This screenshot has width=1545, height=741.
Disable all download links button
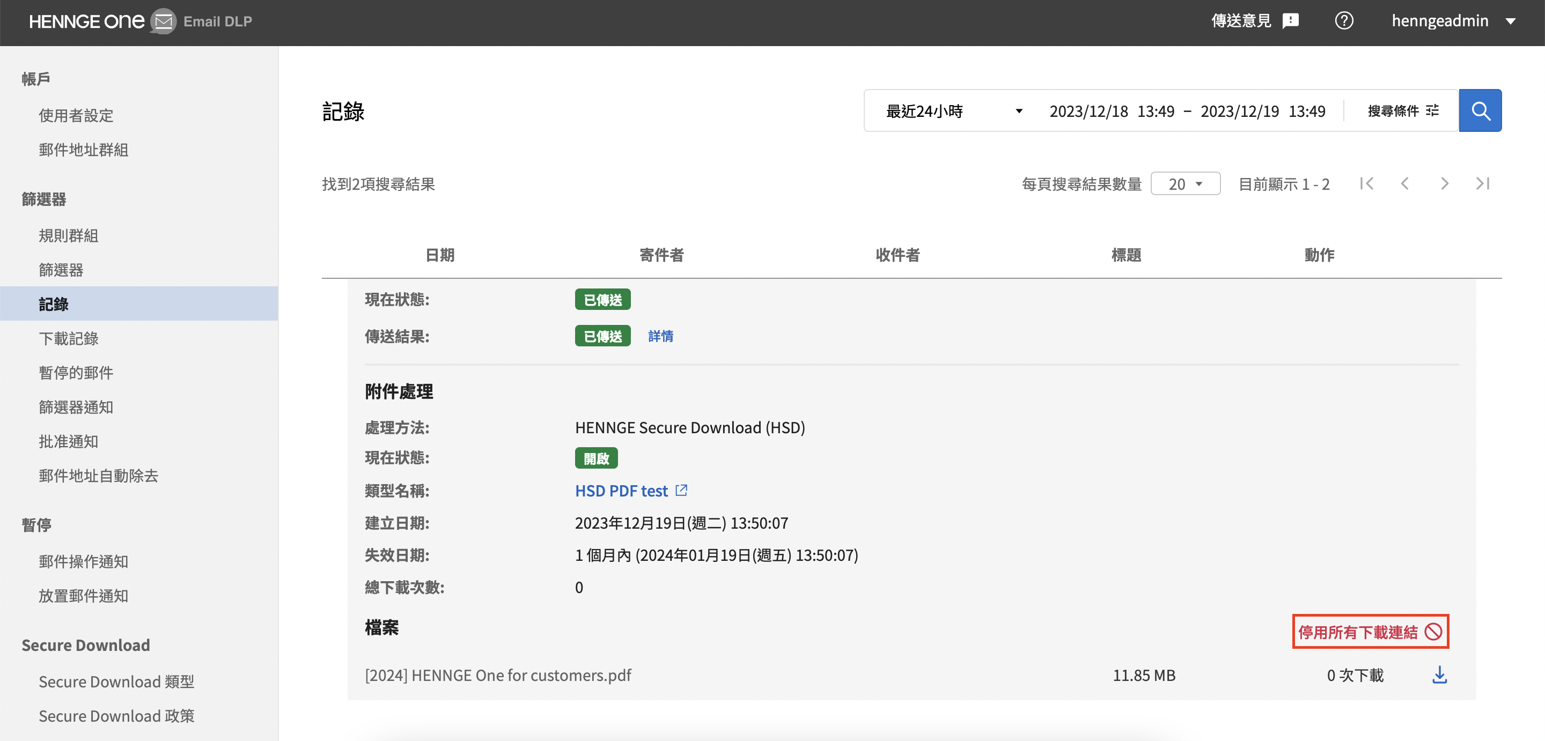tap(1370, 631)
